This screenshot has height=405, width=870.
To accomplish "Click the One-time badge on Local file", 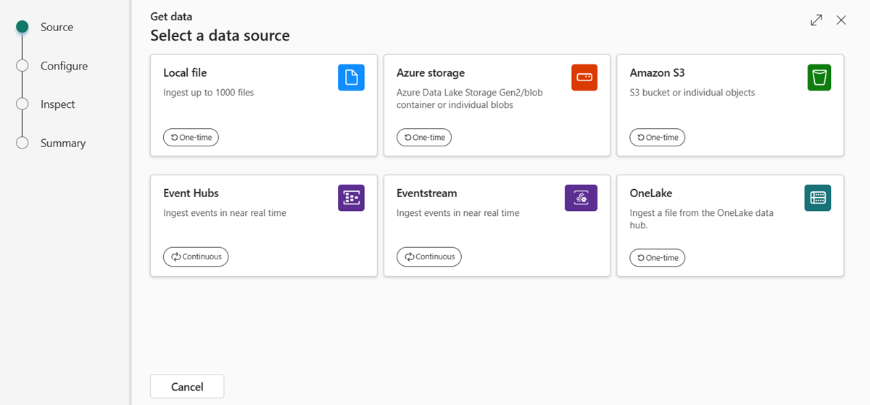I will tap(191, 137).
